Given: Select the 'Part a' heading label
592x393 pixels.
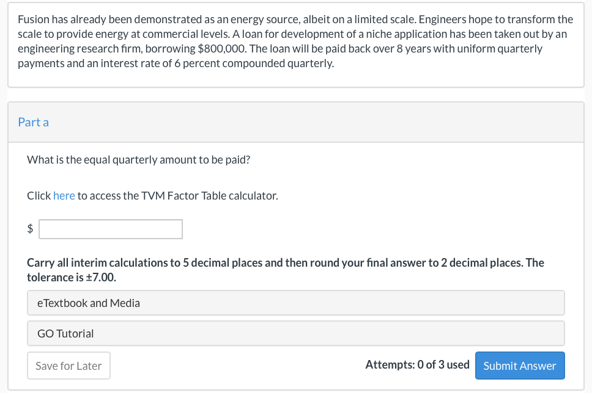Looking at the screenshot, I should coord(34,122).
